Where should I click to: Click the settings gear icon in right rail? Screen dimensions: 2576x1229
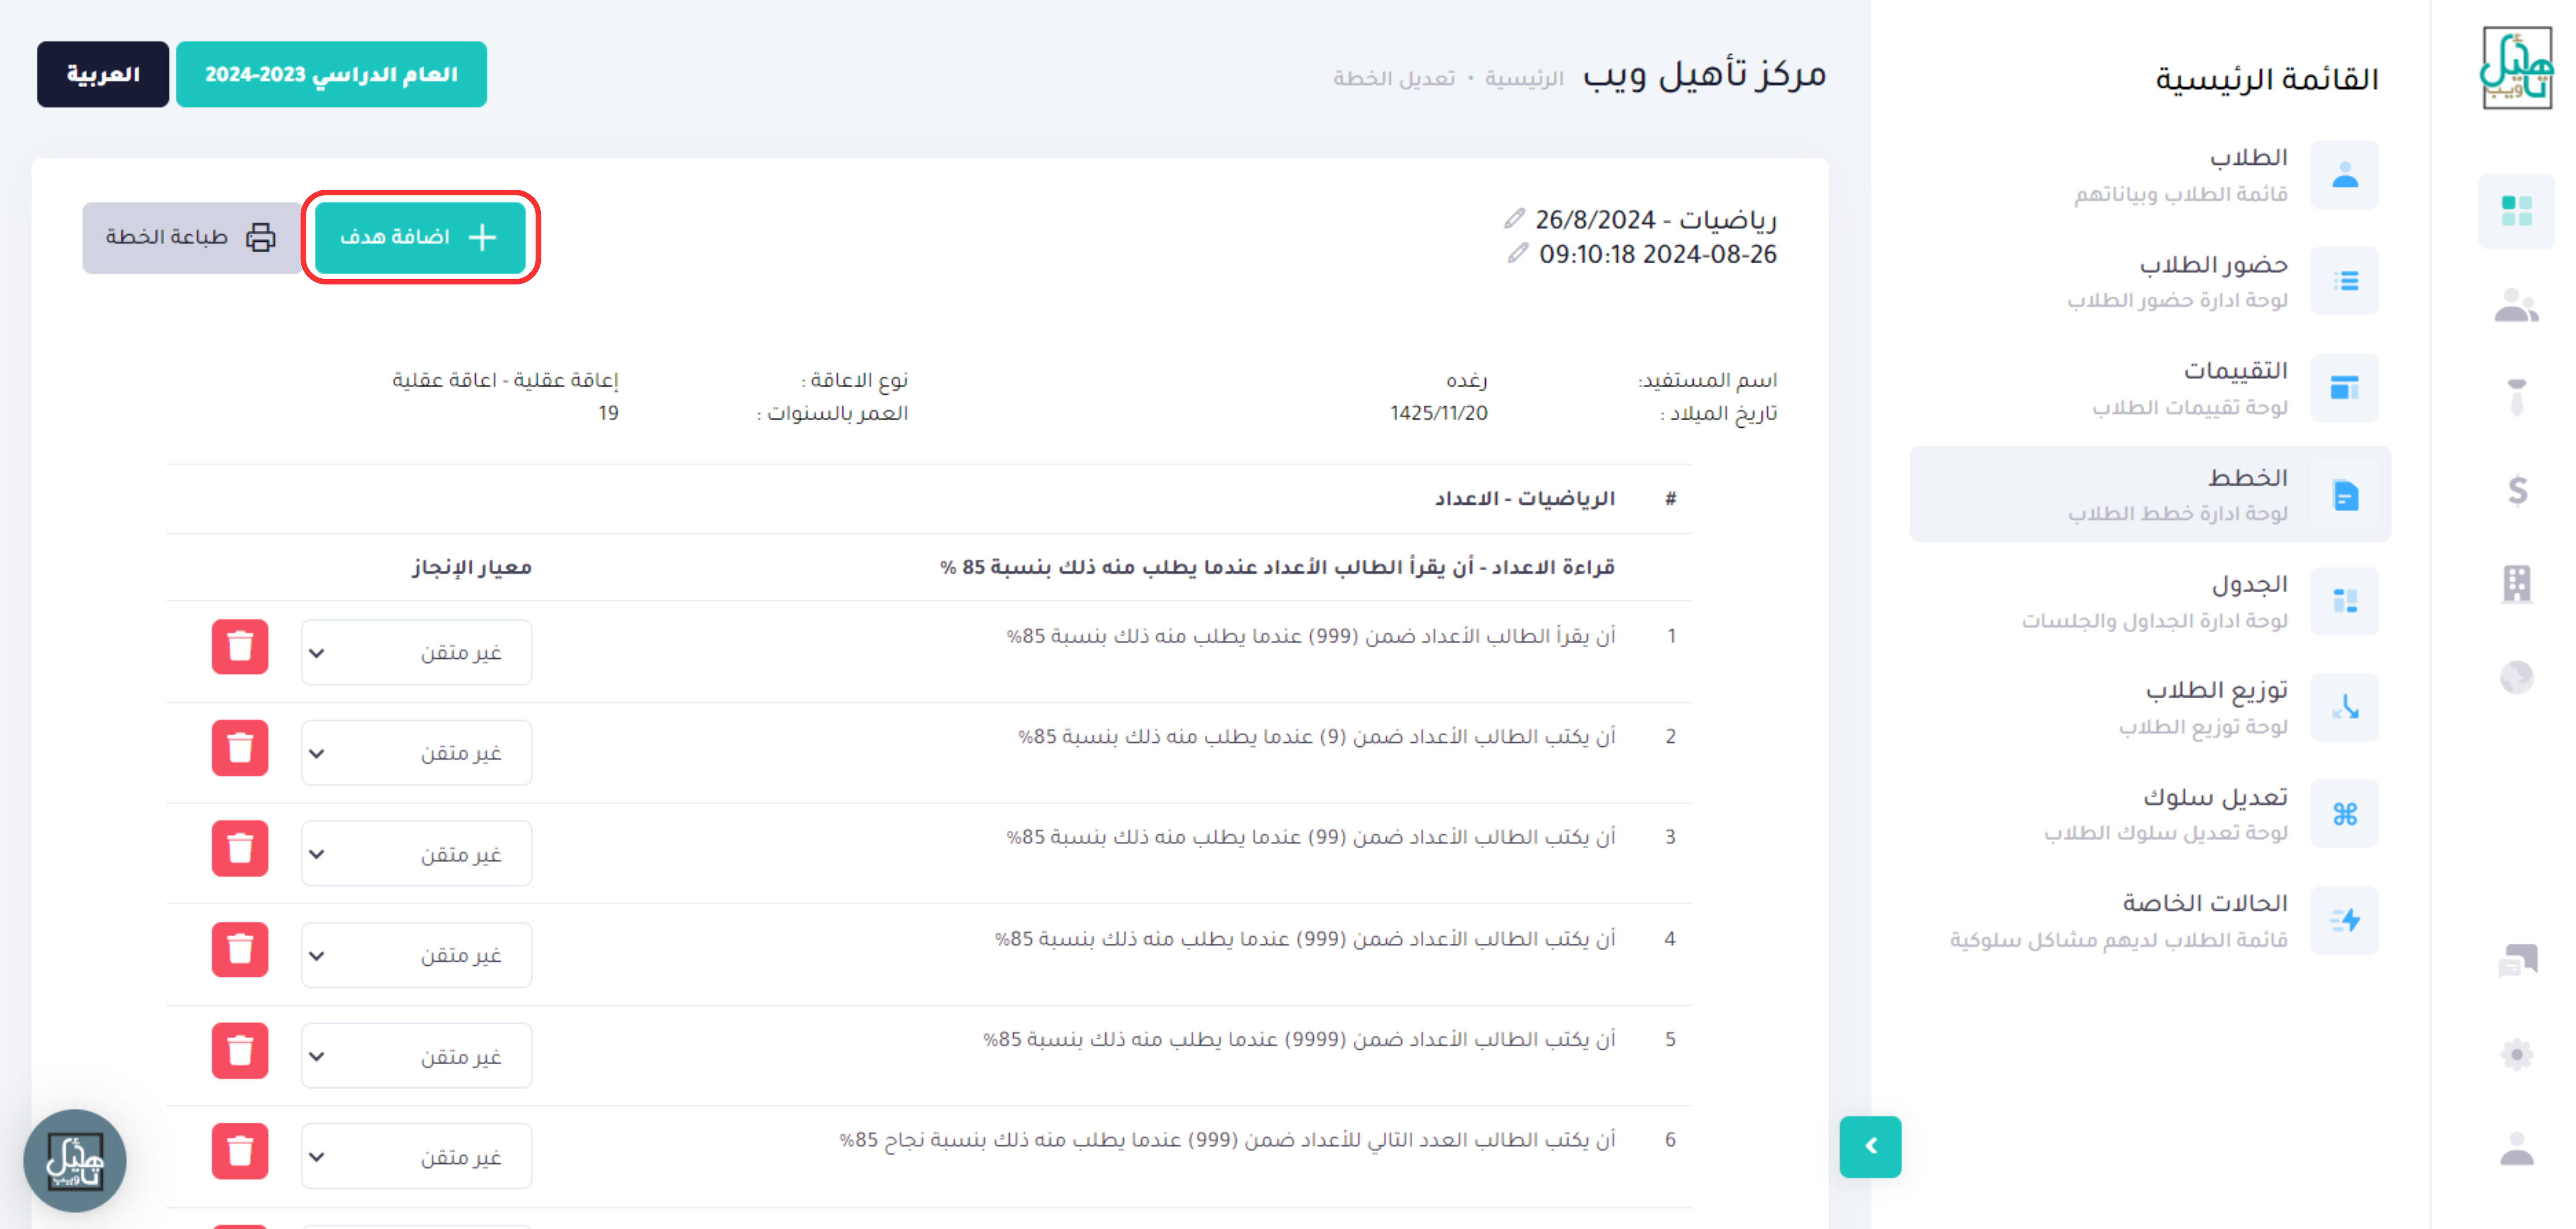click(2517, 1054)
